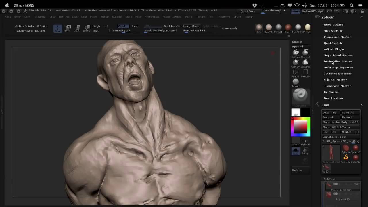Image resolution: width=368 pixels, height=207 pixels.
Task: Pick the ClipCurve brush icon
Action: point(296,62)
